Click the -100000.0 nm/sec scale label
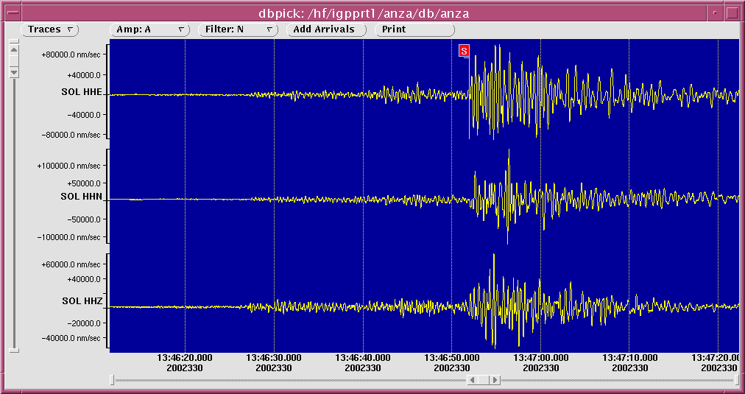Screen dimensions: 745x394 point(69,237)
